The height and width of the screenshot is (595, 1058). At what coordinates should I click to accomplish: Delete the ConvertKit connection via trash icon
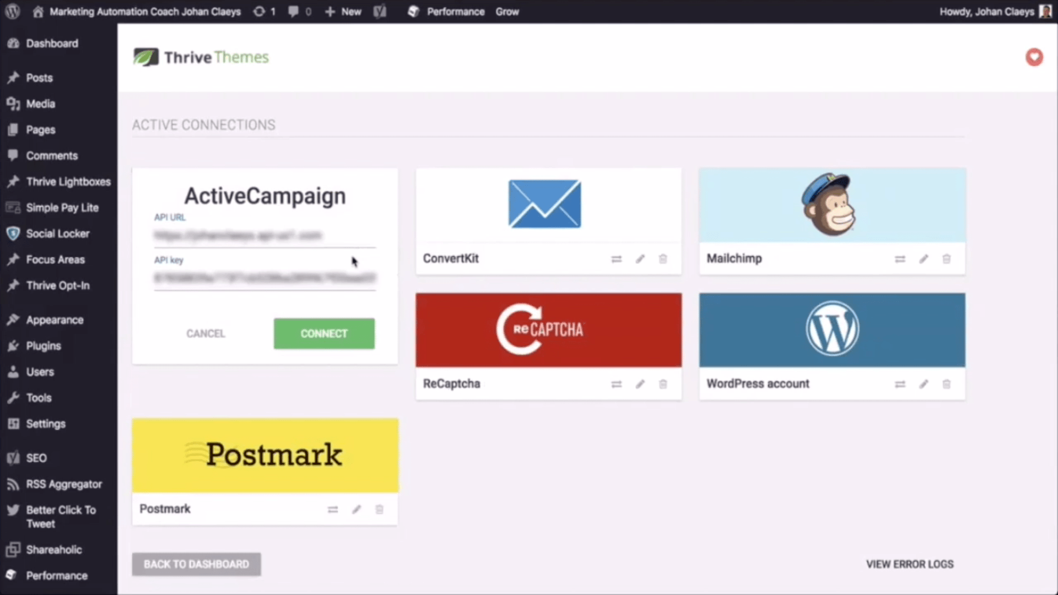pos(663,259)
